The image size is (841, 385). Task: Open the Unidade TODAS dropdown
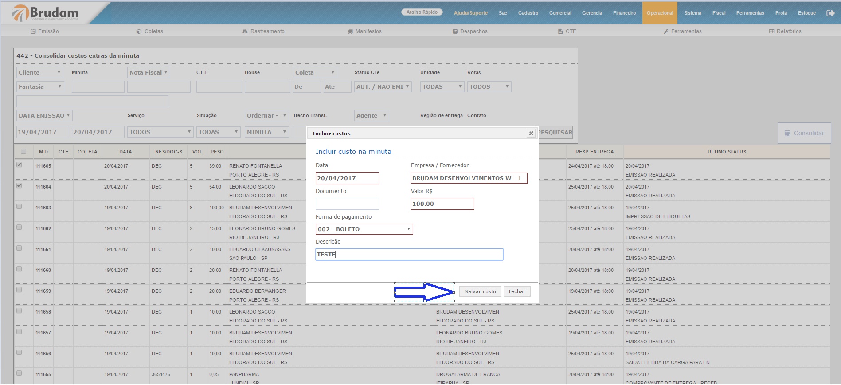pos(442,87)
